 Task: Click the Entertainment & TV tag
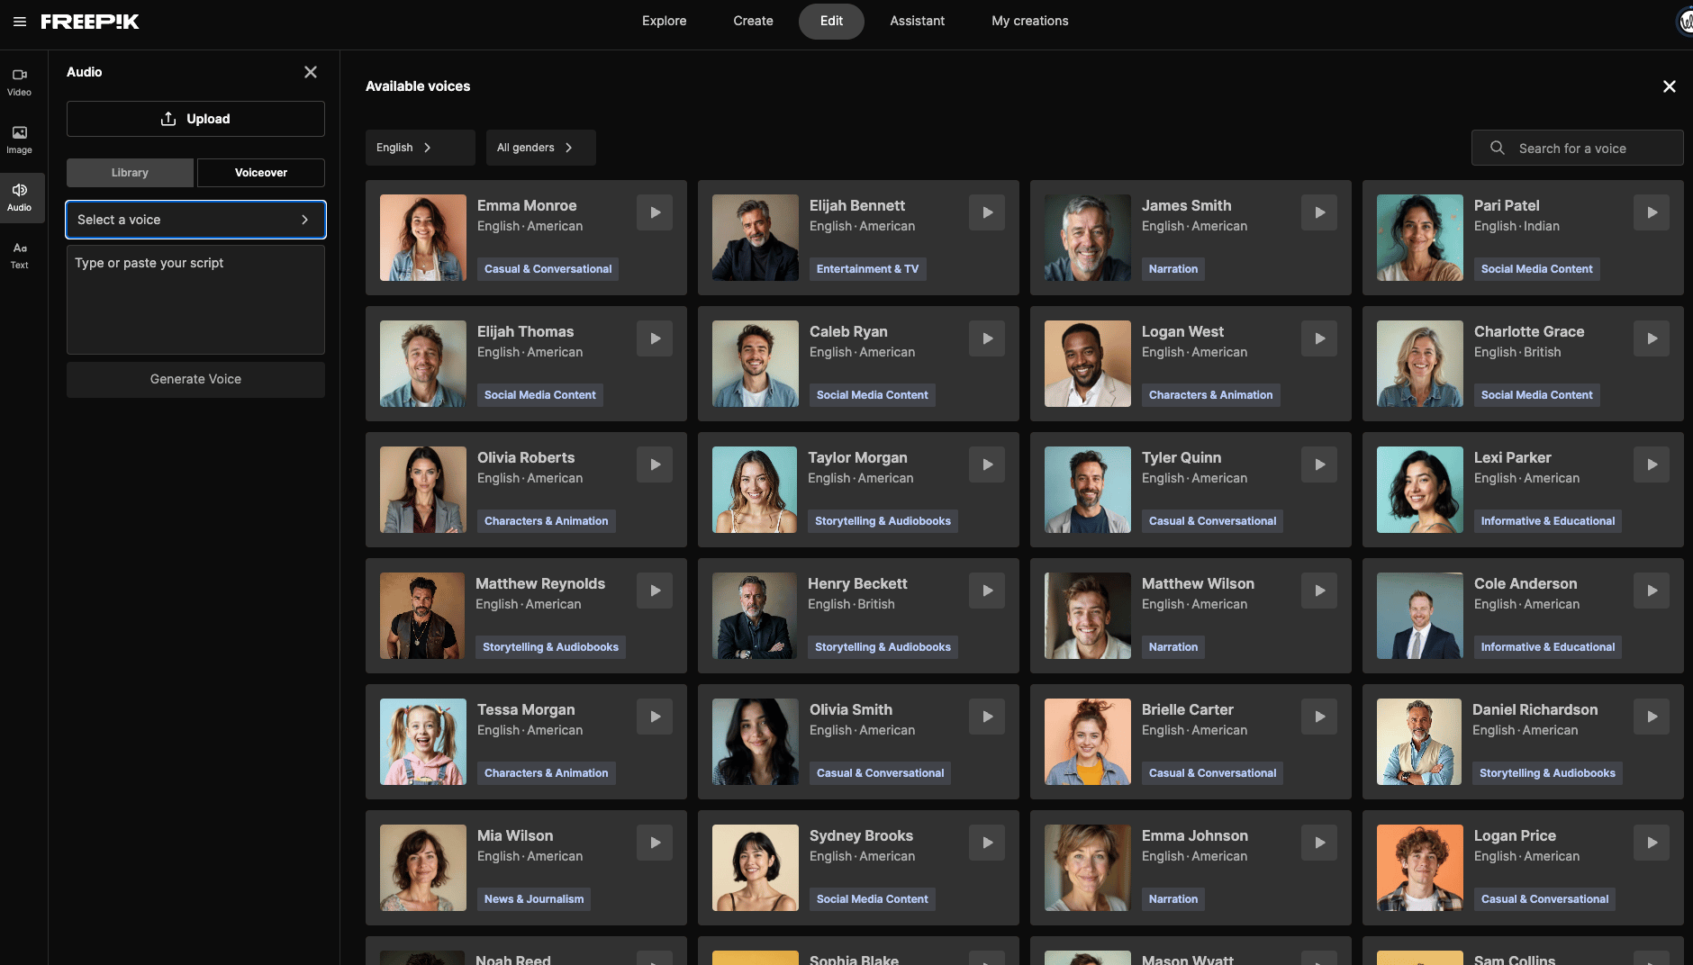tap(867, 269)
